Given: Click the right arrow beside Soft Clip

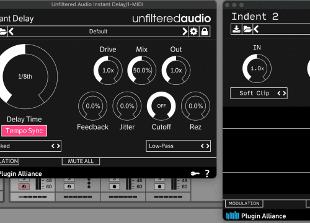Looking at the screenshot, I should pos(285,93).
